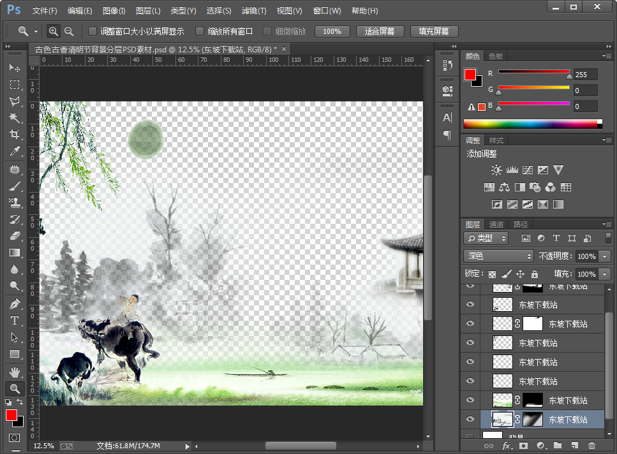Switch to the 通道 tab
The width and height of the screenshot is (617, 454).
tap(496, 224)
